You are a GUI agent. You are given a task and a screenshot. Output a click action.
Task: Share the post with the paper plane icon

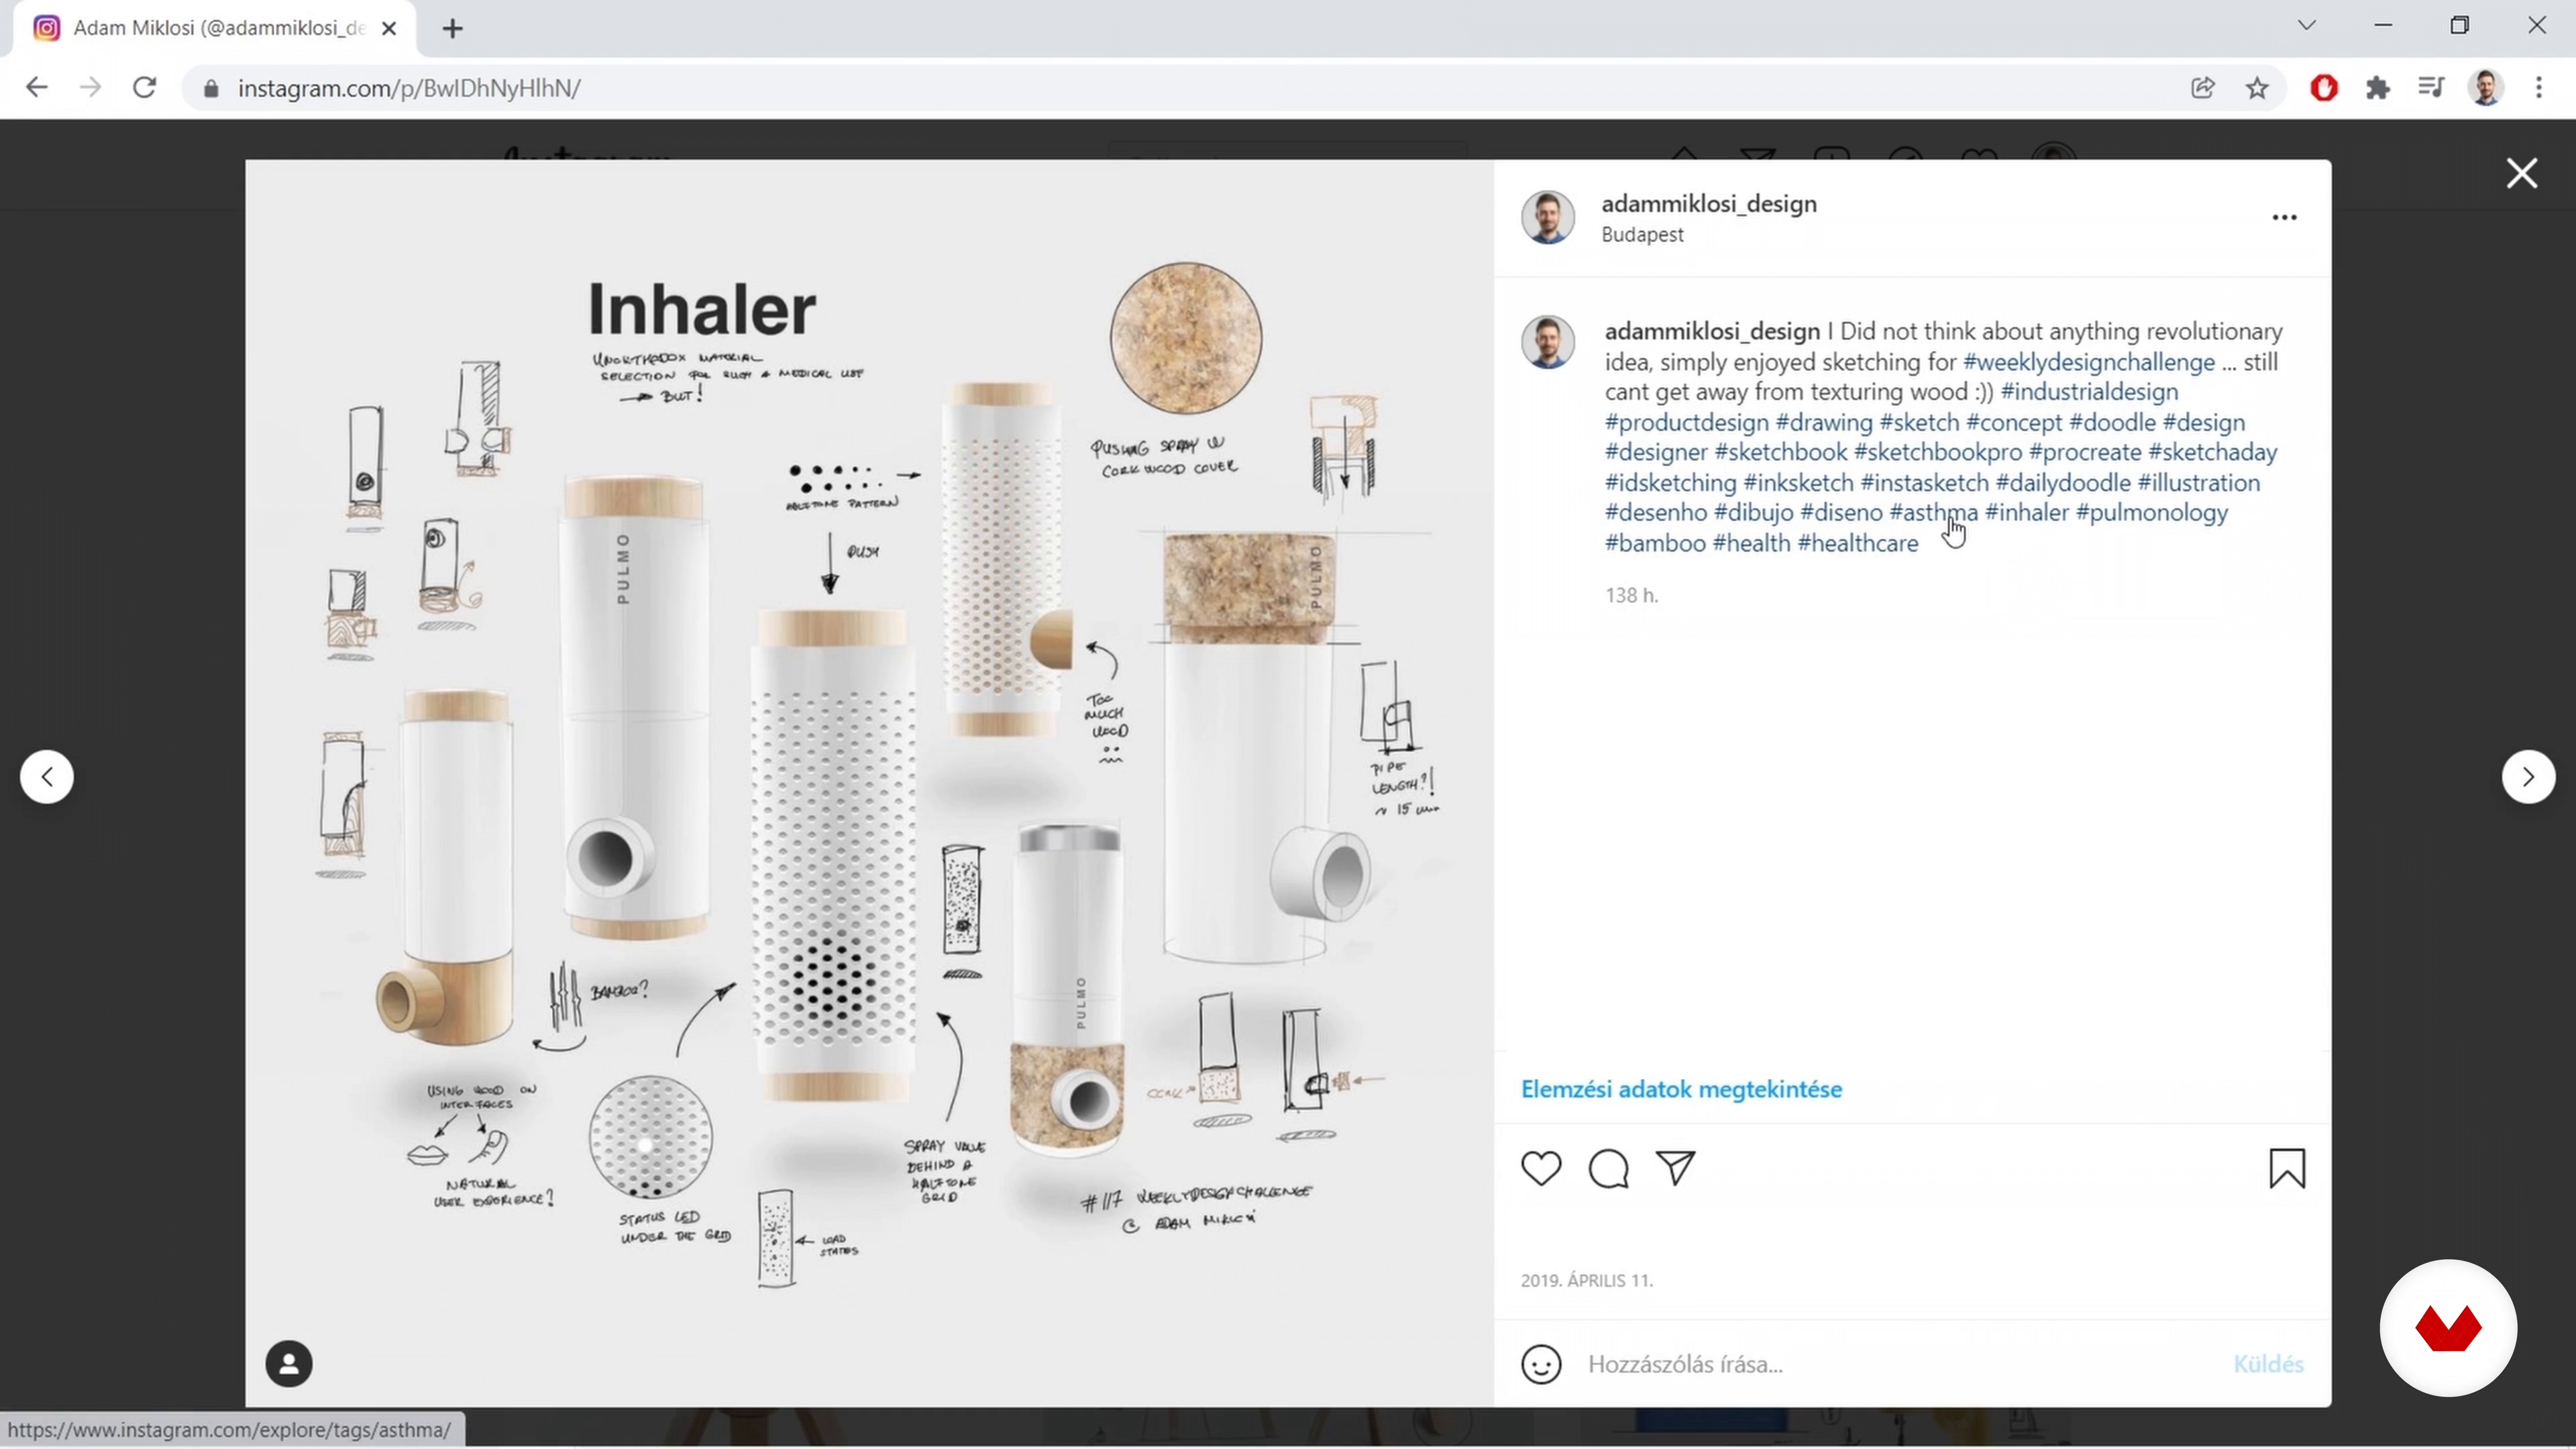[1675, 1167]
